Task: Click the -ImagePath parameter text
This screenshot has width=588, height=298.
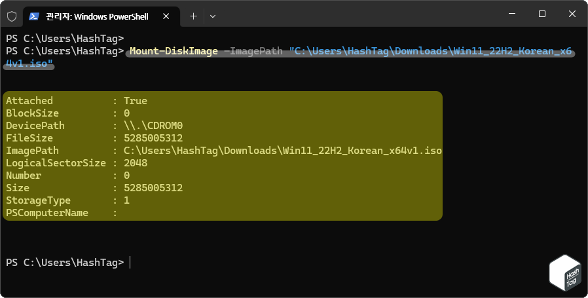Action: point(253,51)
